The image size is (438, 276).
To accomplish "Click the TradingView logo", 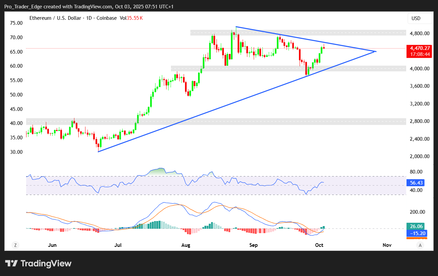I will click(38, 263).
